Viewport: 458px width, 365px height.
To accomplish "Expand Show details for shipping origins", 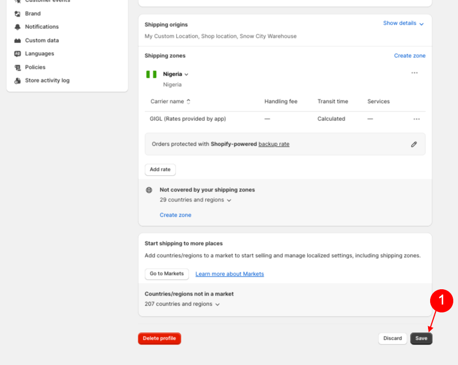I will [x=403, y=23].
